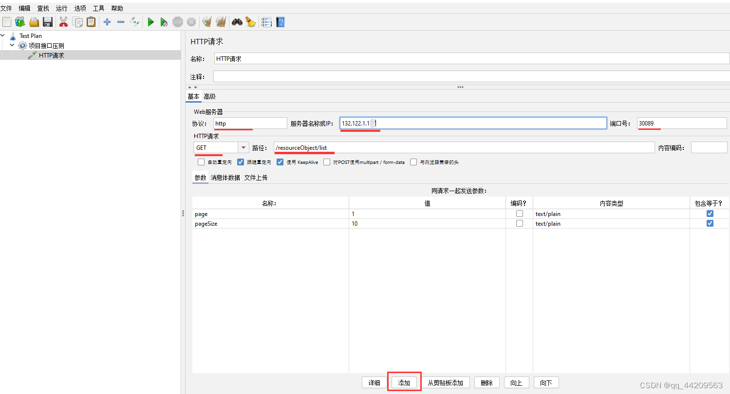
Task: Click the 添加 button
Action: click(404, 383)
